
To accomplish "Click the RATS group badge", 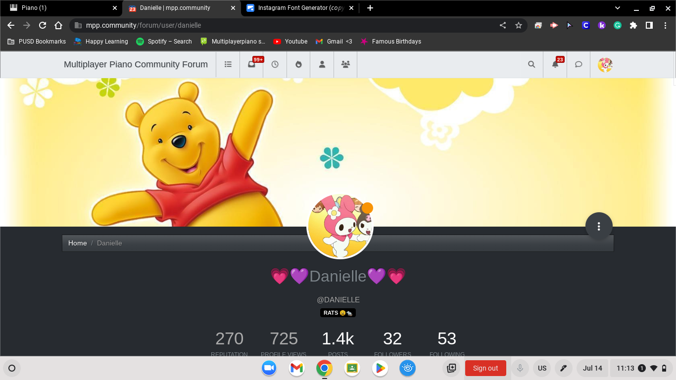I will pos(338,313).
